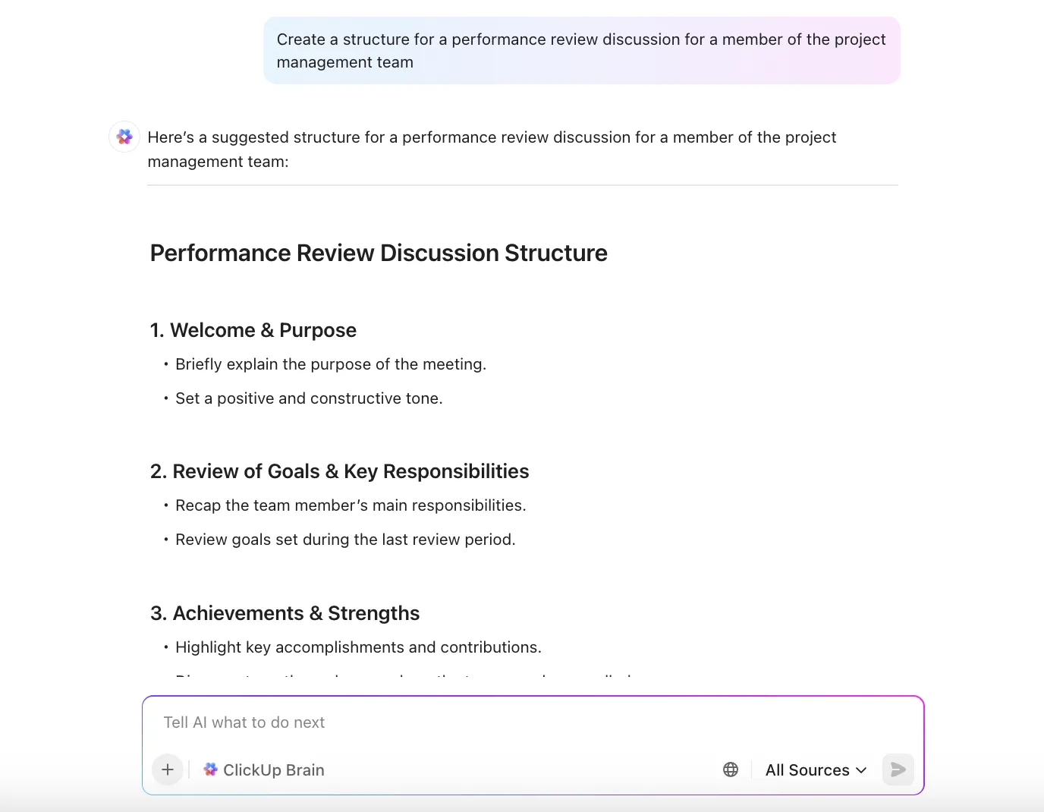Viewport: 1044px width, 812px height.
Task: Click 'Set a positive and constructive tone' bullet
Action: click(x=309, y=398)
